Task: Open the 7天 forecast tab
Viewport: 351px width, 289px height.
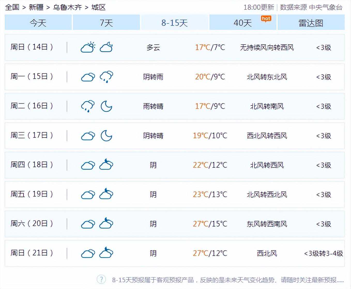Action: pyautogui.click(x=106, y=23)
